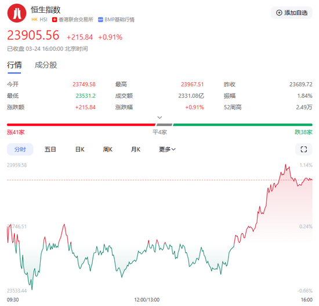
Task: Click the header percent +0.91%
Action: pos(110,38)
